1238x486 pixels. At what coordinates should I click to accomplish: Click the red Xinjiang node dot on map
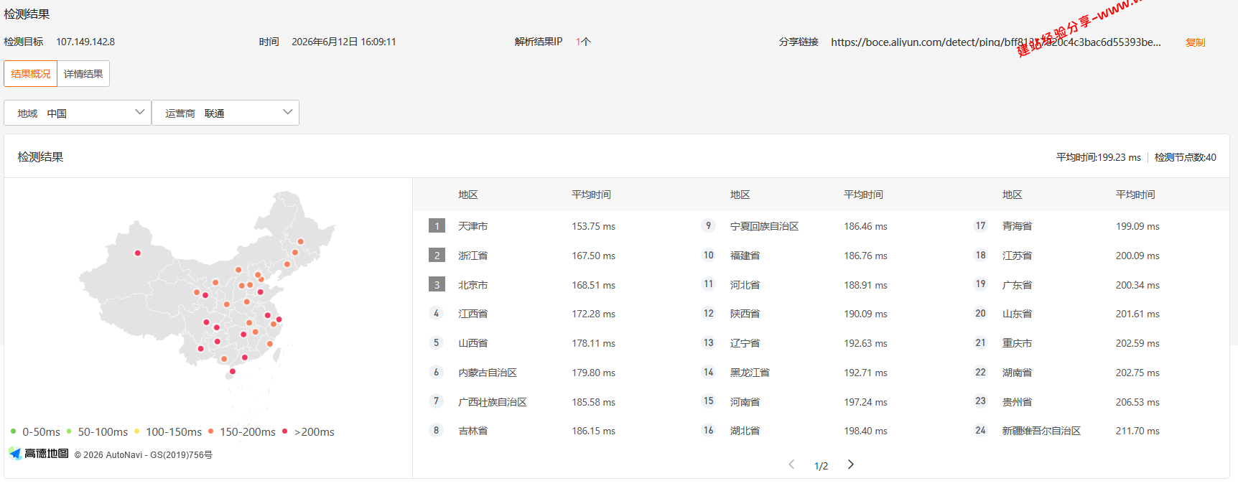click(138, 253)
